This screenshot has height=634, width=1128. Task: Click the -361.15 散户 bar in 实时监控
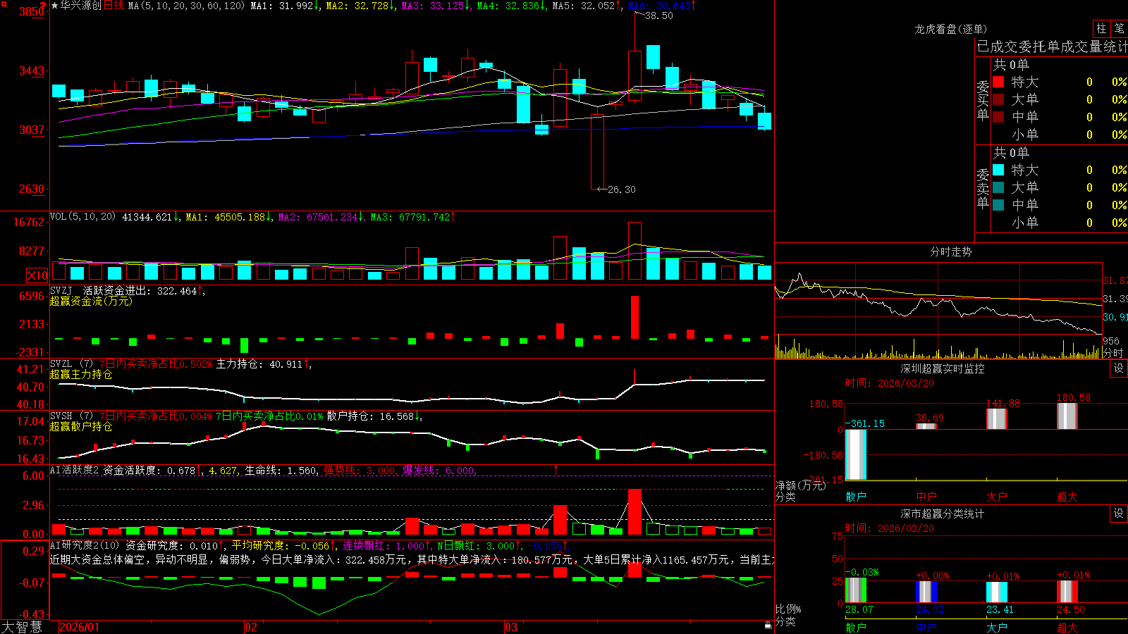(x=856, y=454)
